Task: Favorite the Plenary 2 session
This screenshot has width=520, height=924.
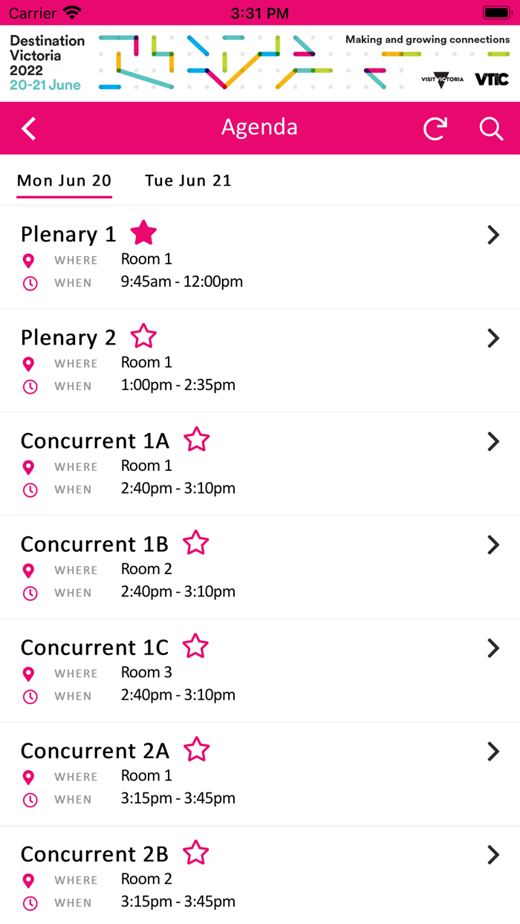Action: pyautogui.click(x=143, y=336)
